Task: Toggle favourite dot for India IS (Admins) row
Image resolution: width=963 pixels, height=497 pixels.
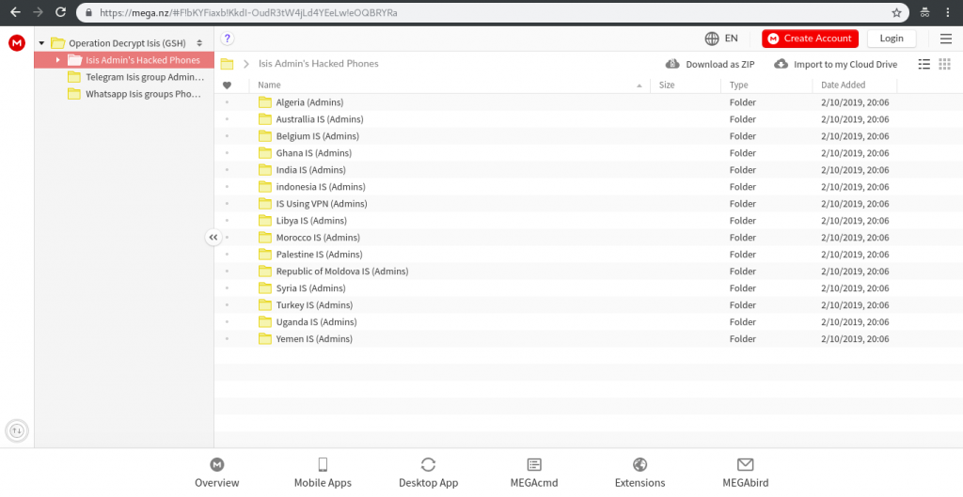Action: [x=228, y=170]
